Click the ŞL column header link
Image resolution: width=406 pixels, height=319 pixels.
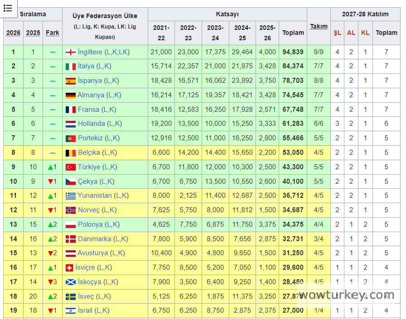click(x=337, y=33)
